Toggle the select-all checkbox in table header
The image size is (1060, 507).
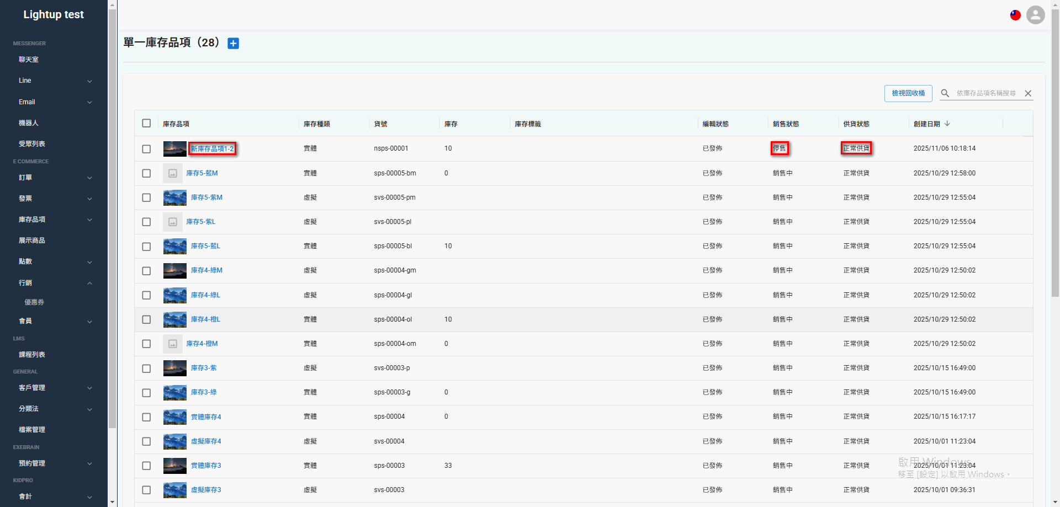(x=146, y=123)
